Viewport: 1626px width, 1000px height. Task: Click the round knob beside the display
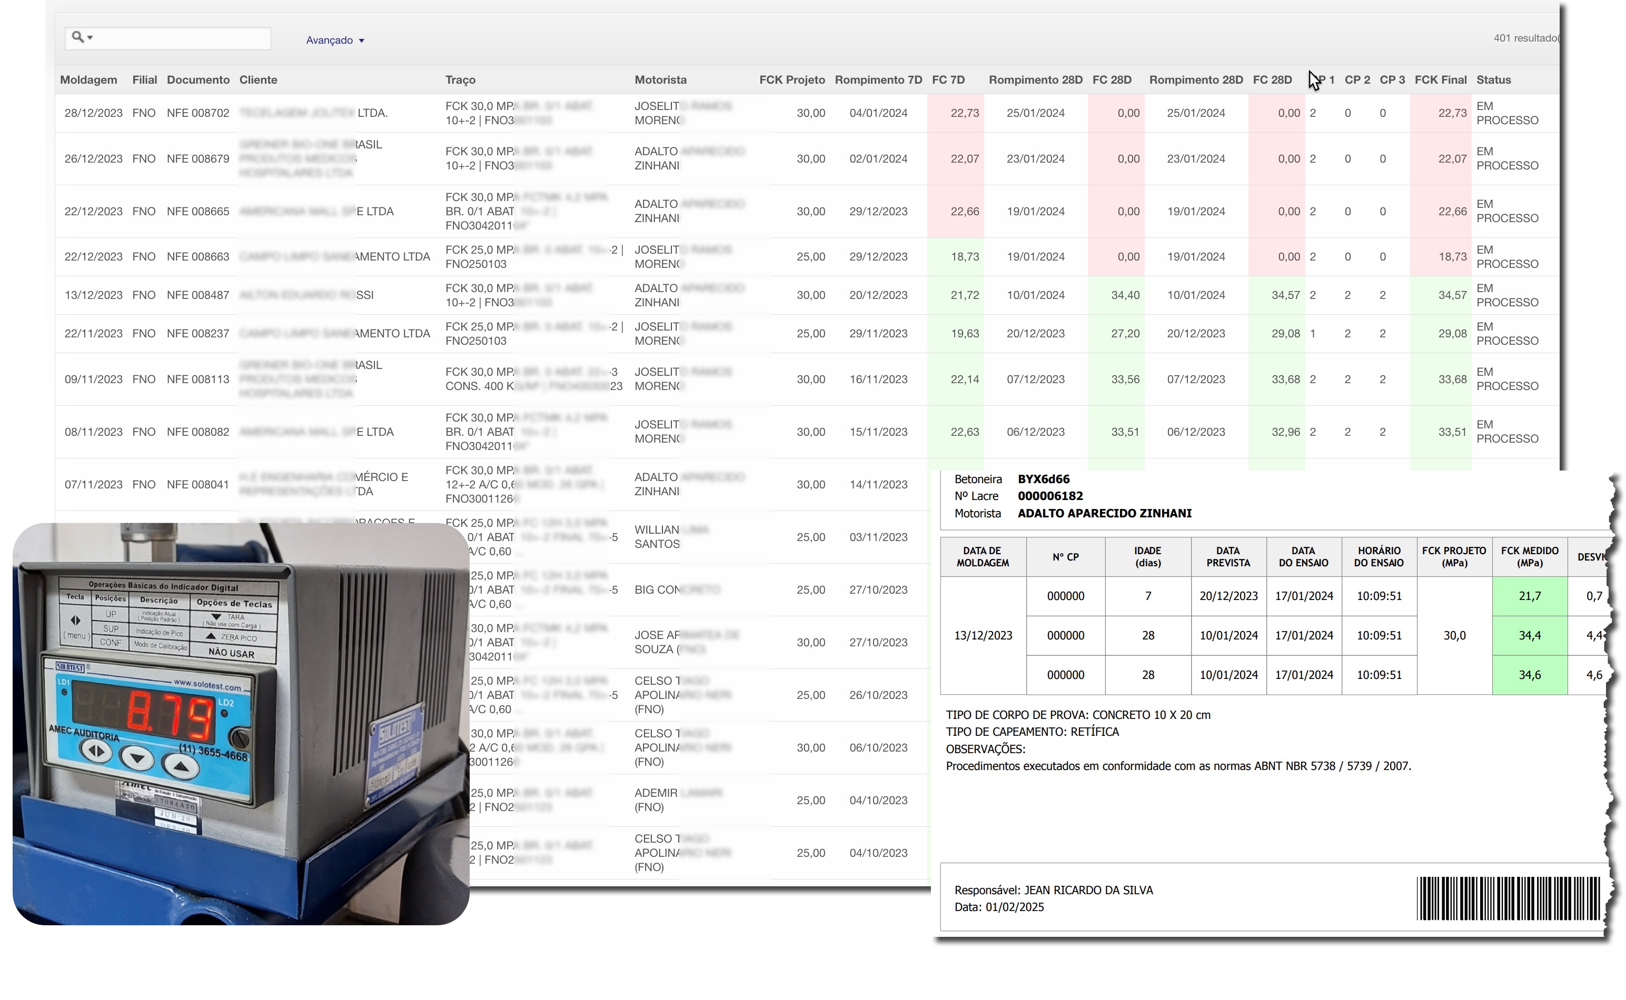tap(240, 738)
